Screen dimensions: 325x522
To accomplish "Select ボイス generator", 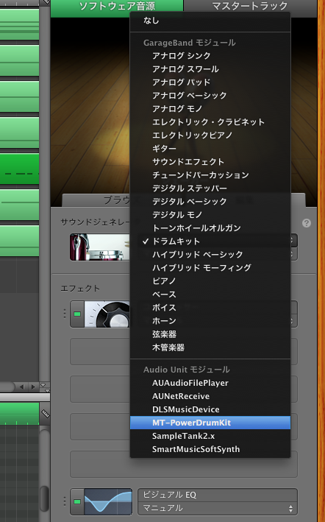I will tap(210, 308).
